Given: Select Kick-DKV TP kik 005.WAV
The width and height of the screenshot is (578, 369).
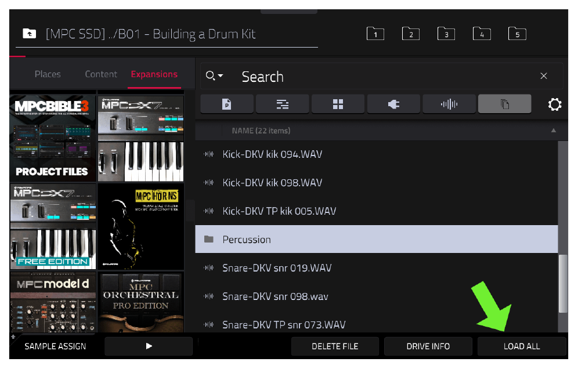Looking at the screenshot, I should pos(377,211).
